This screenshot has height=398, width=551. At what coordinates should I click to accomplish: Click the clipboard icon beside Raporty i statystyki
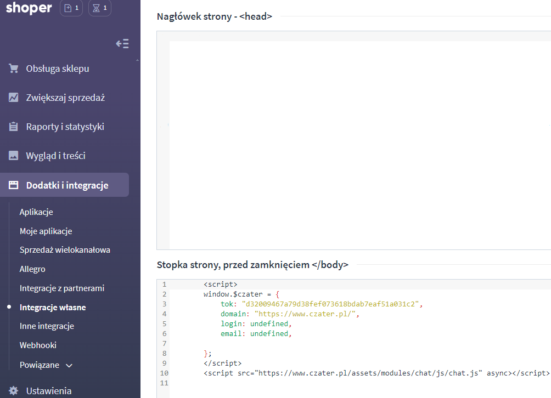13,126
